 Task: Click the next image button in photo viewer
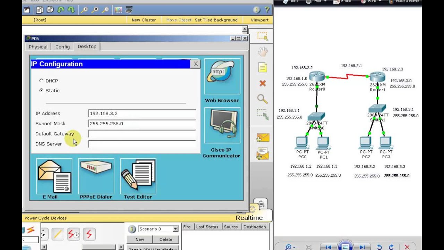tap(362, 247)
